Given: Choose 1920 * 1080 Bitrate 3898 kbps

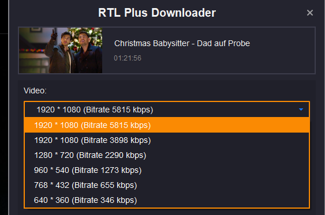Looking at the screenshot, I should click(167, 140).
